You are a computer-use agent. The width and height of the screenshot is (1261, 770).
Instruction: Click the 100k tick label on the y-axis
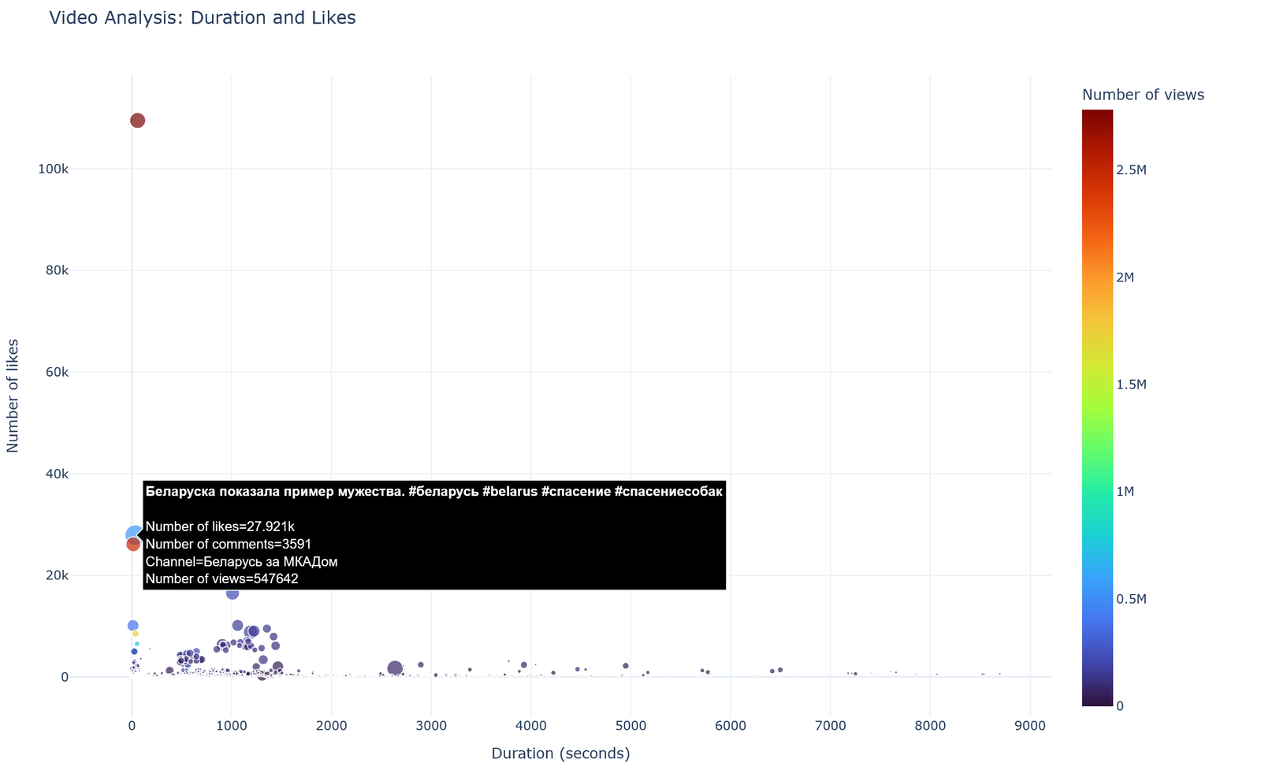(54, 169)
